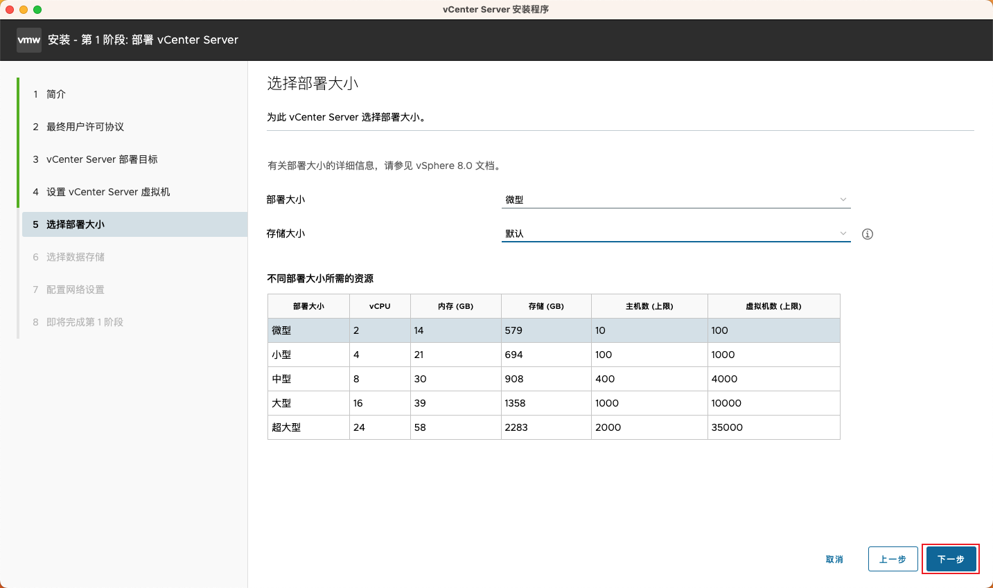Click memory value 58
The height and width of the screenshot is (588, 993).
[420, 427]
